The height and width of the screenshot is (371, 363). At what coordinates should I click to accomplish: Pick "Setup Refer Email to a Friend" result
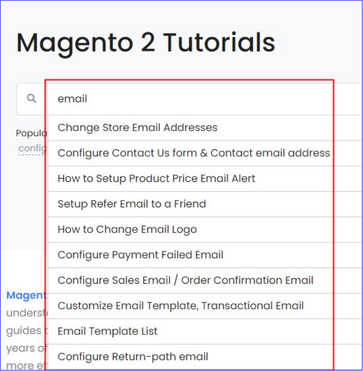[x=190, y=204]
